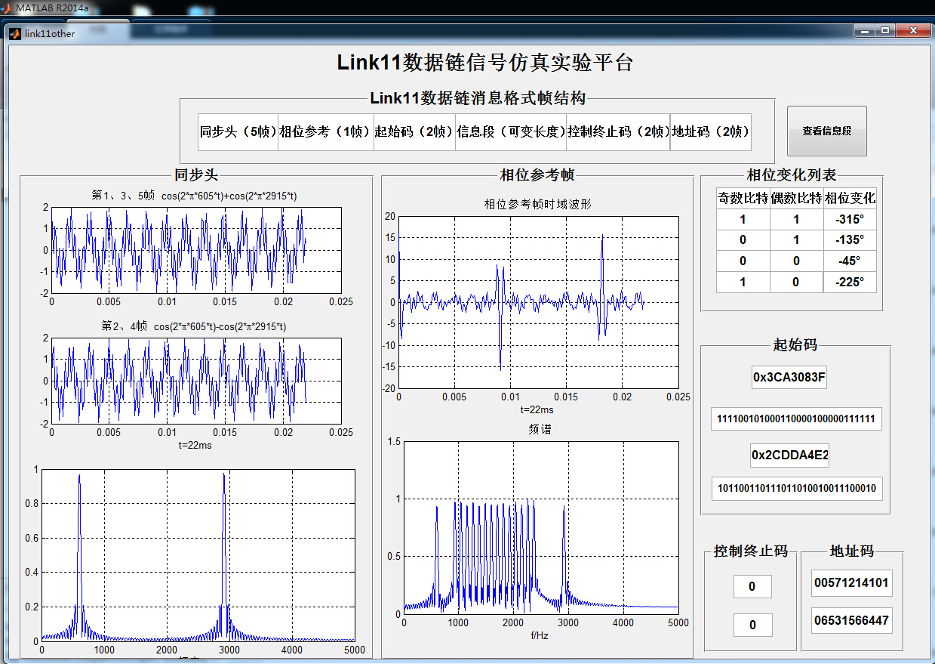
Task: Click the MATLAB R2014a background window title
Action: pos(52,8)
